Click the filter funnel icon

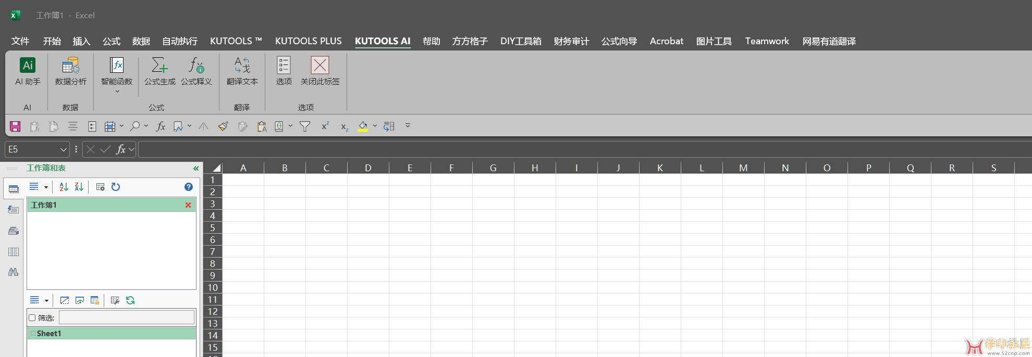pos(305,126)
